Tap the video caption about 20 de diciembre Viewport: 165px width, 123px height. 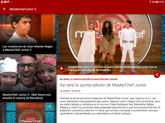(x=112, y=69)
